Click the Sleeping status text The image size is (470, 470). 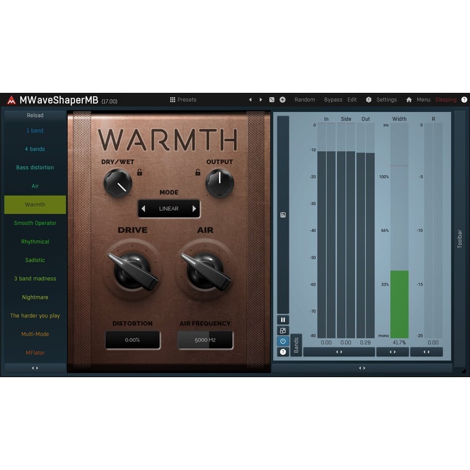pyautogui.click(x=446, y=100)
